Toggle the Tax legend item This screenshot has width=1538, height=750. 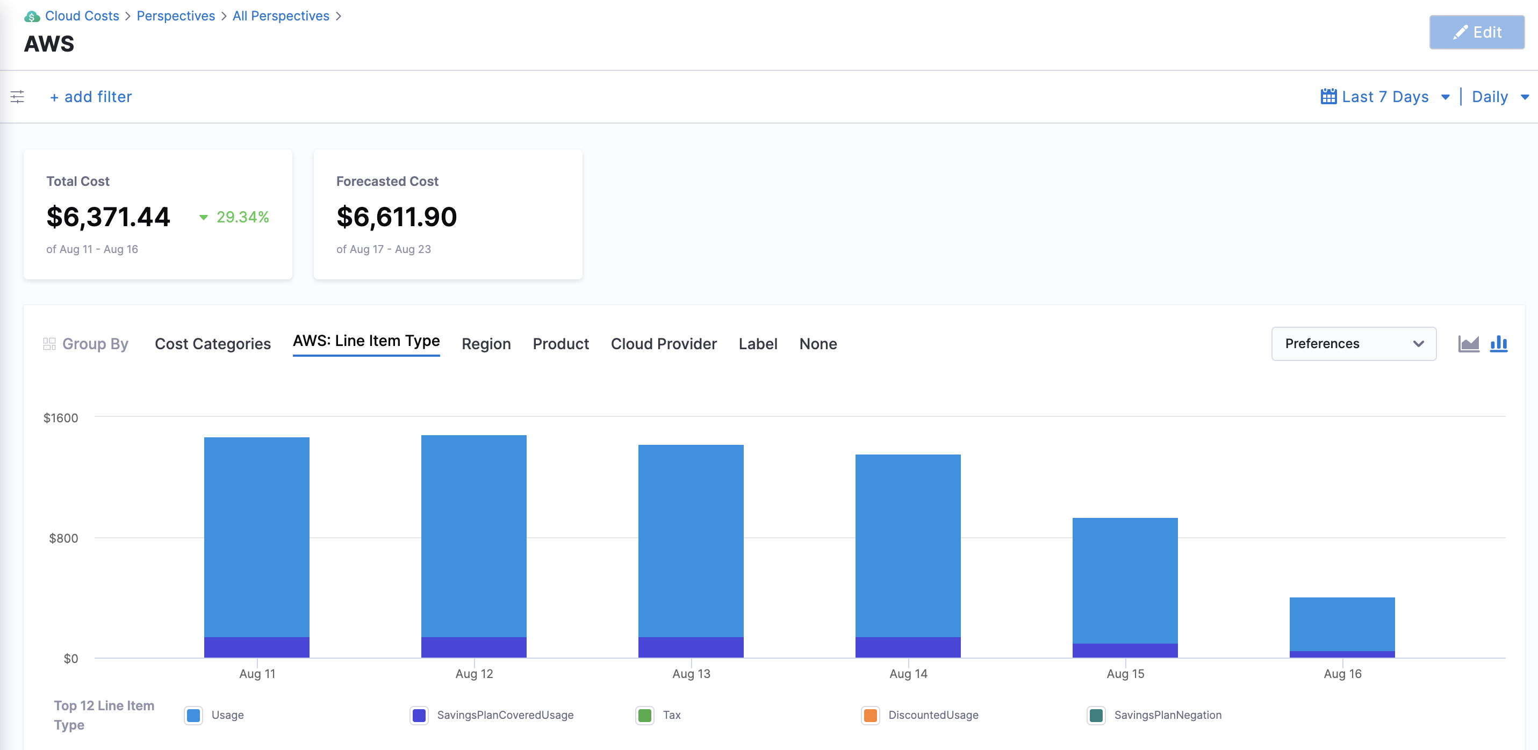pyautogui.click(x=658, y=715)
